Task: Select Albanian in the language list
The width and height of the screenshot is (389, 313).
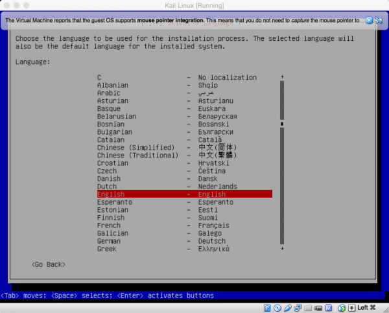Action: point(185,86)
